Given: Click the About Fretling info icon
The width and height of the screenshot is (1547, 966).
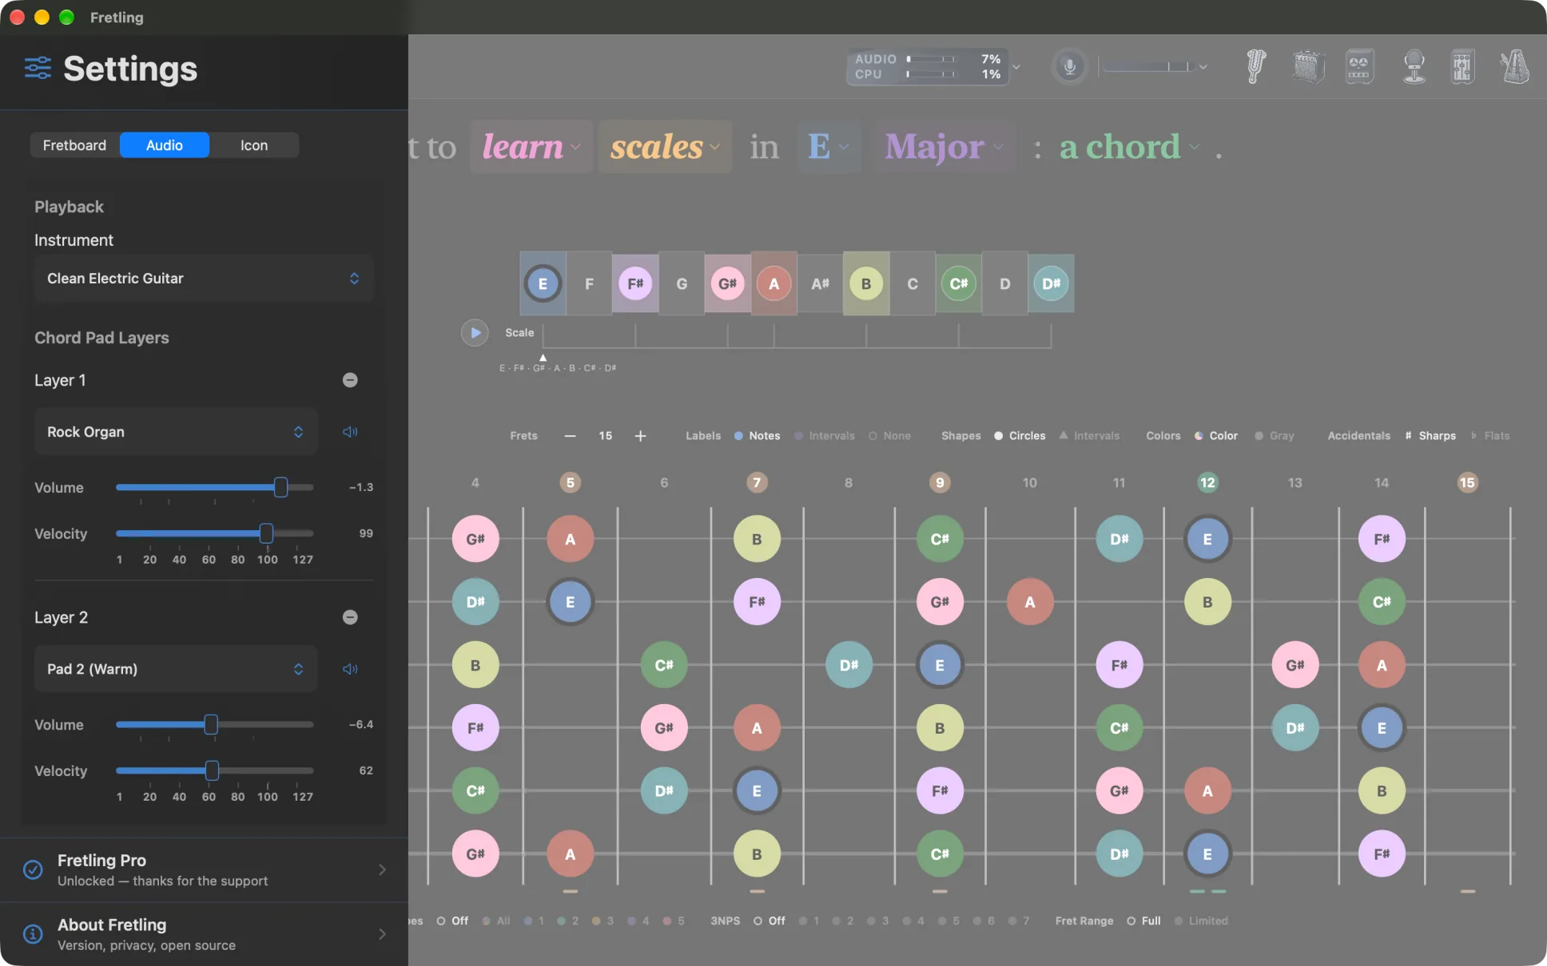Looking at the screenshot, I should pos(33,933).
